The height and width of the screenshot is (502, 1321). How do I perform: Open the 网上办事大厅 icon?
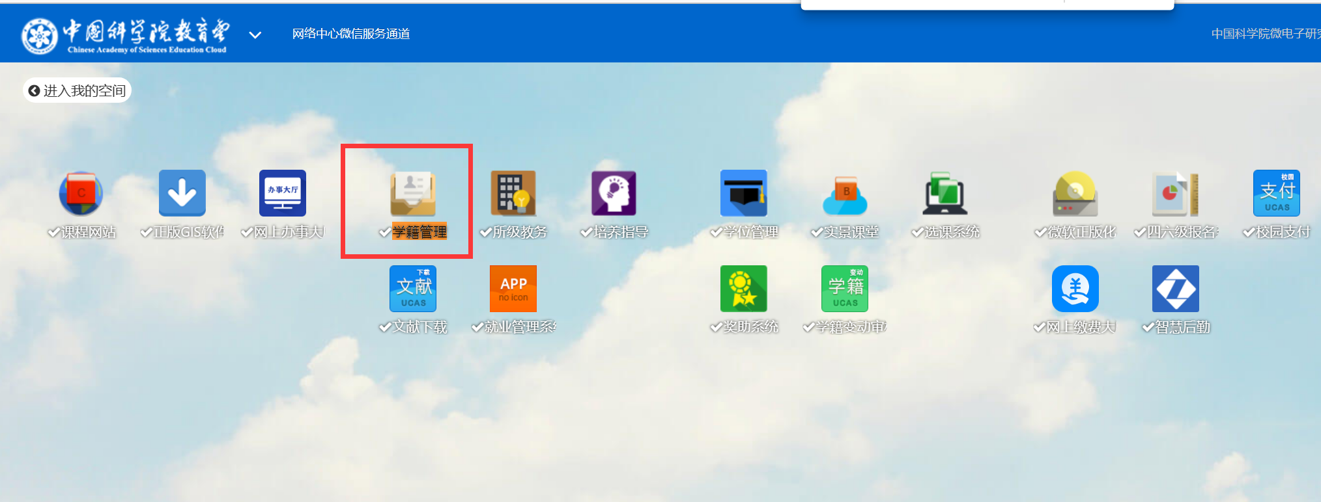[x=283, y=193]
